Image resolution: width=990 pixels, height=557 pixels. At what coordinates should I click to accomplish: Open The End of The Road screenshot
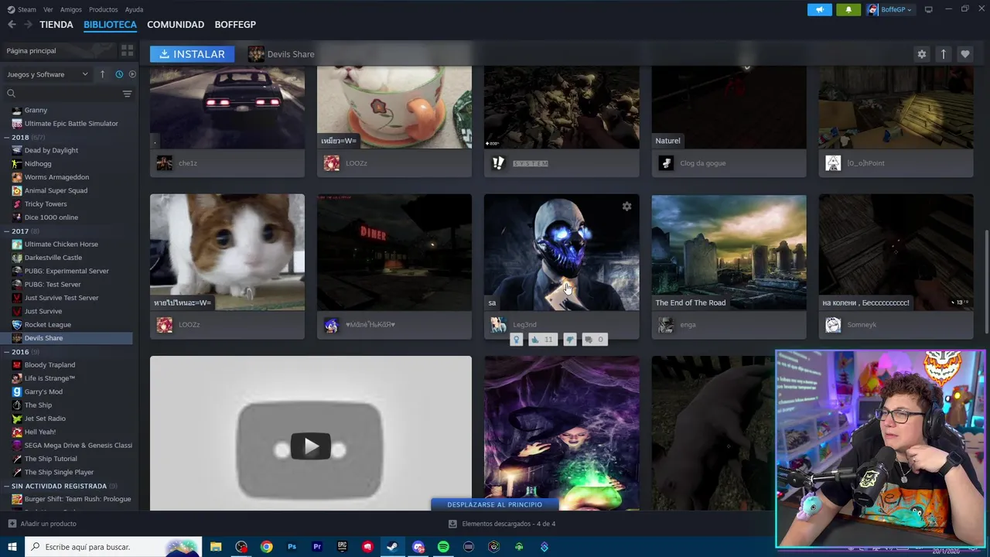click(729, 252)
